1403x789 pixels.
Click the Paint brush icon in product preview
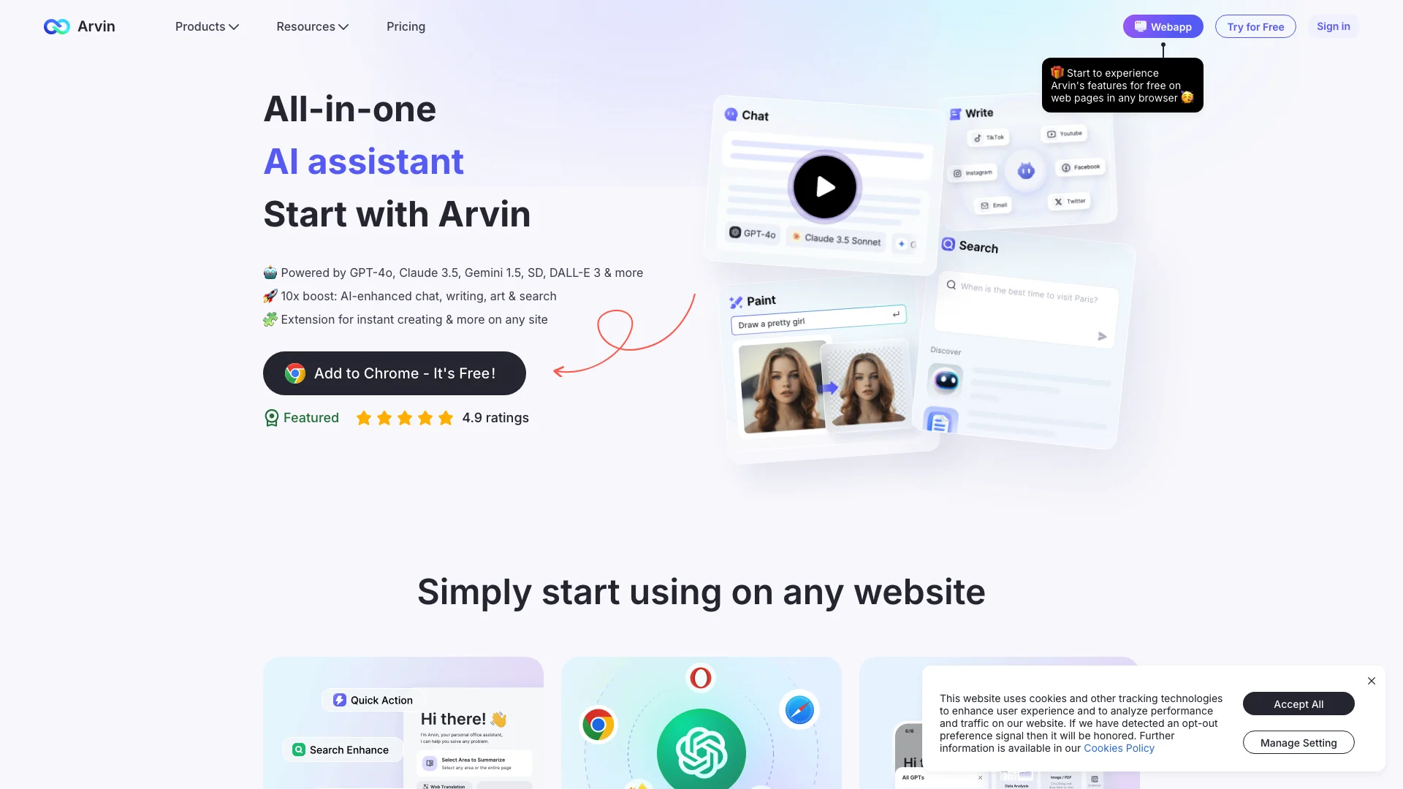735,300
